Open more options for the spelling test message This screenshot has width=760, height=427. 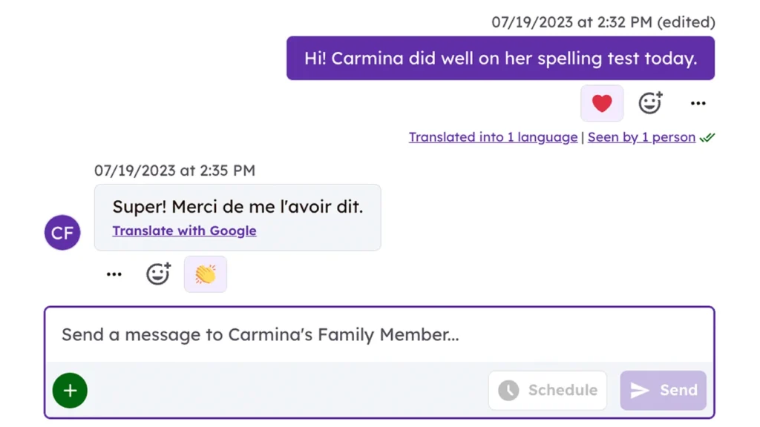(x=698, y=103)
